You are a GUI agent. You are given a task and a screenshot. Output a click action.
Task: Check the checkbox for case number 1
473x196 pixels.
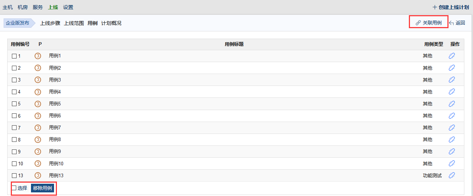pos(14,56)
